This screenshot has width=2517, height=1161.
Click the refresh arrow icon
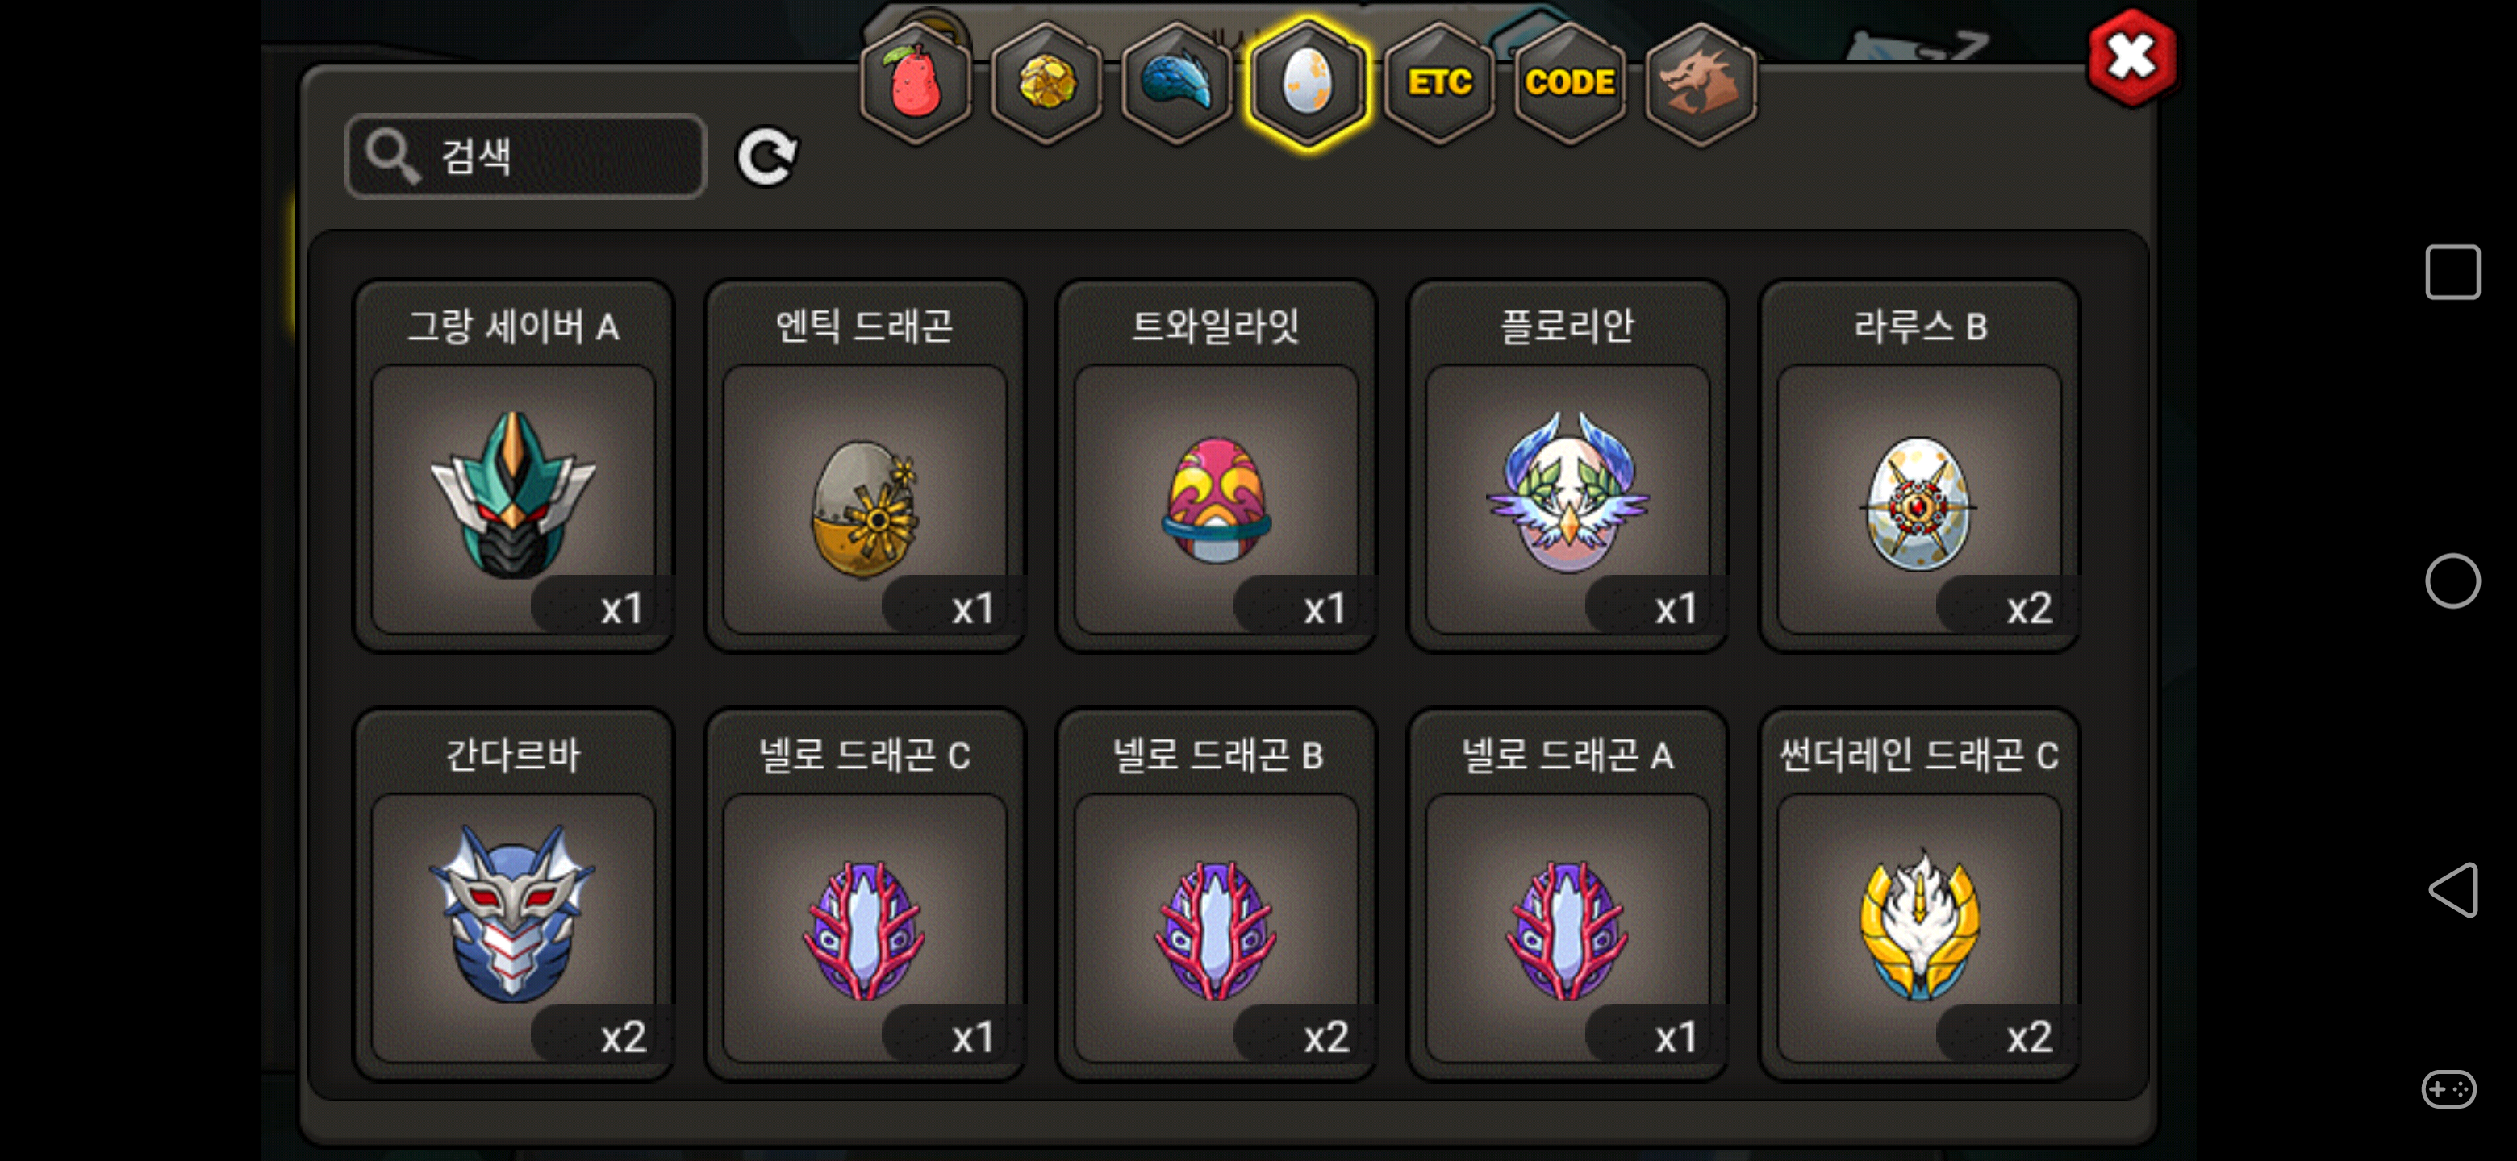point(767,156)
